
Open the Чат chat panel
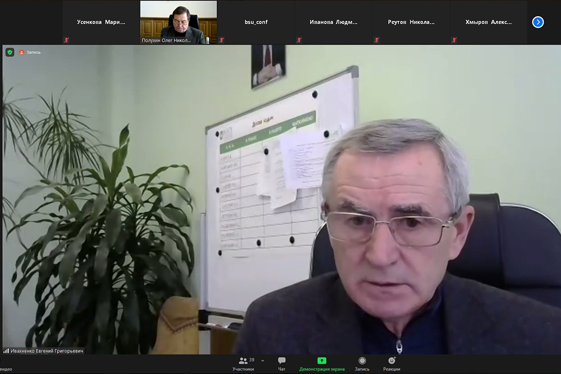(282, 363)
